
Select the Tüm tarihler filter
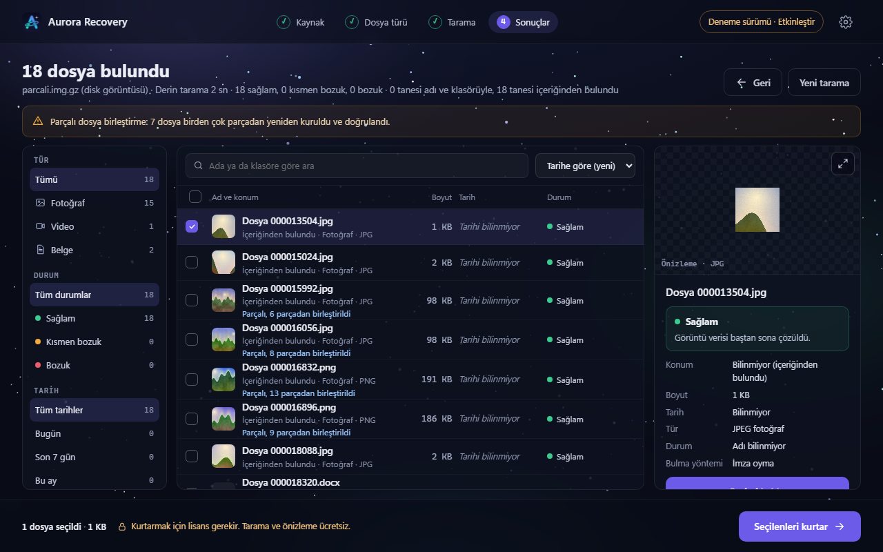tap(95, 410)
